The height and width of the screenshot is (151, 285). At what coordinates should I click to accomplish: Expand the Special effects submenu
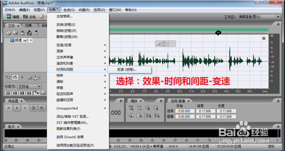78,75
